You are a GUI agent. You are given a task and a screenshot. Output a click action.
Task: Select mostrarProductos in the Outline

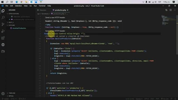pyautogui.click(x=19, y=28)
